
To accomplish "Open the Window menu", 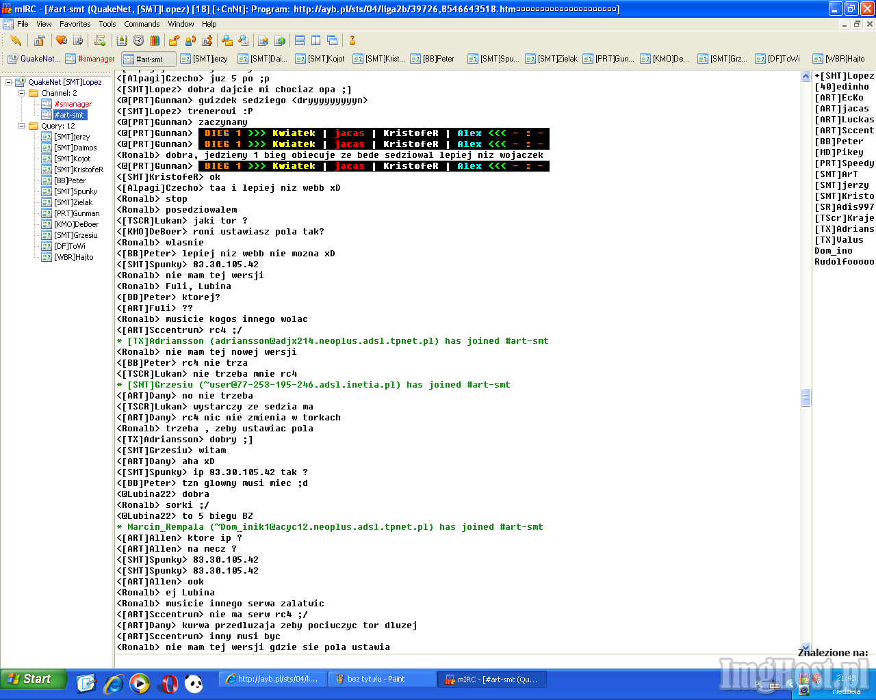I will [x=181, y=24].
